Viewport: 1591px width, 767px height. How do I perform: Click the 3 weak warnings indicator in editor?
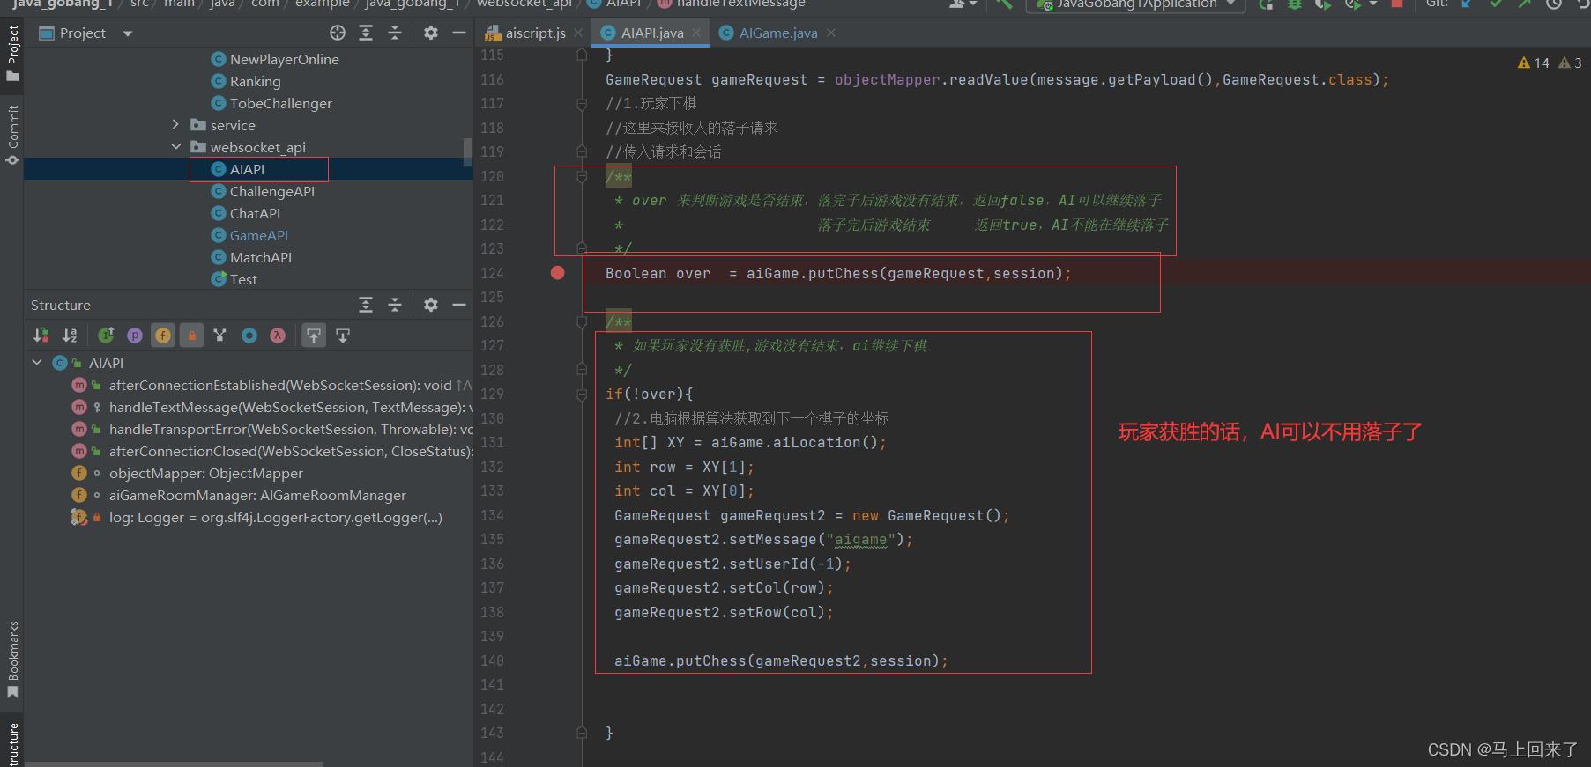pyautogui.click(x=1571, y=63)
